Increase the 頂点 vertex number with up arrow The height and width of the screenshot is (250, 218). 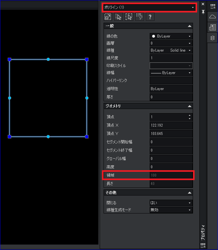pyautogui.click(x=190, y=115)
